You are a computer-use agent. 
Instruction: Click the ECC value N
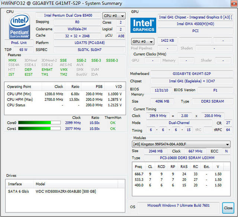pos(226,151)
